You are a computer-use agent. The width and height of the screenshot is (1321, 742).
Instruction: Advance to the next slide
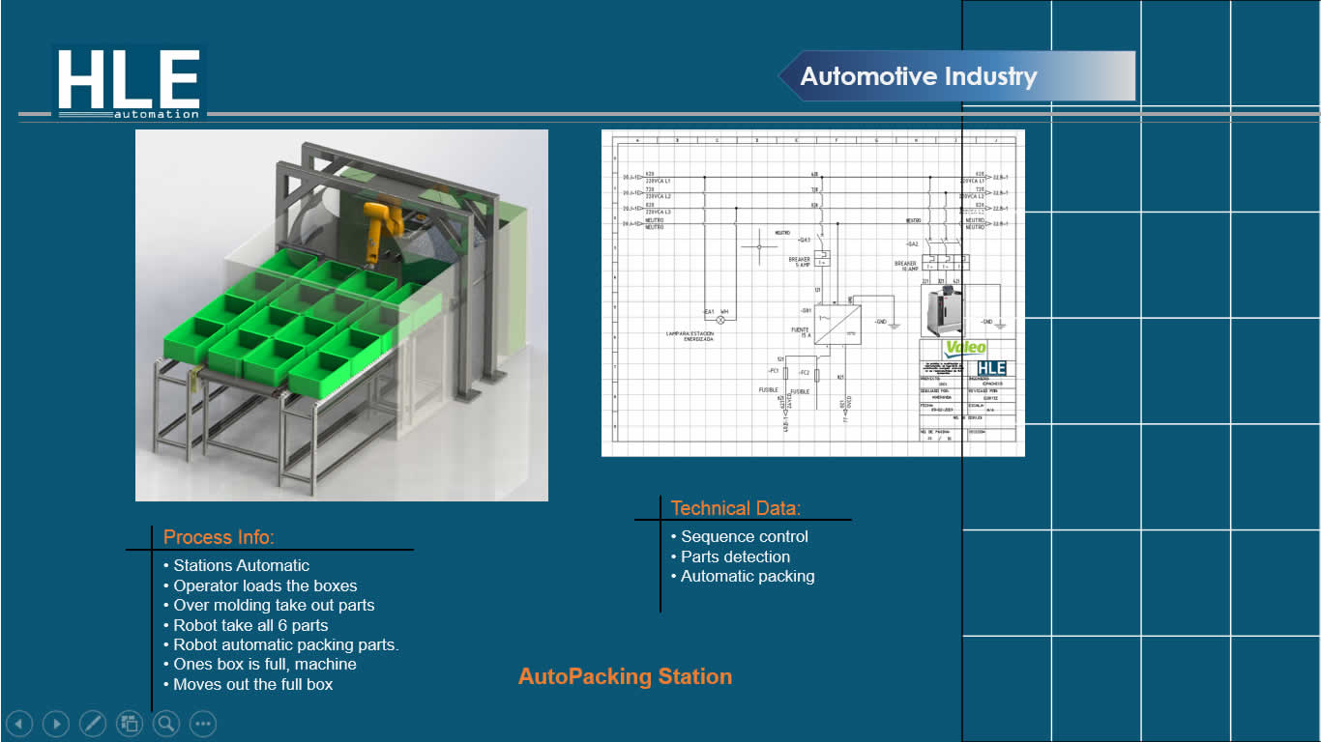pos(56,723)
